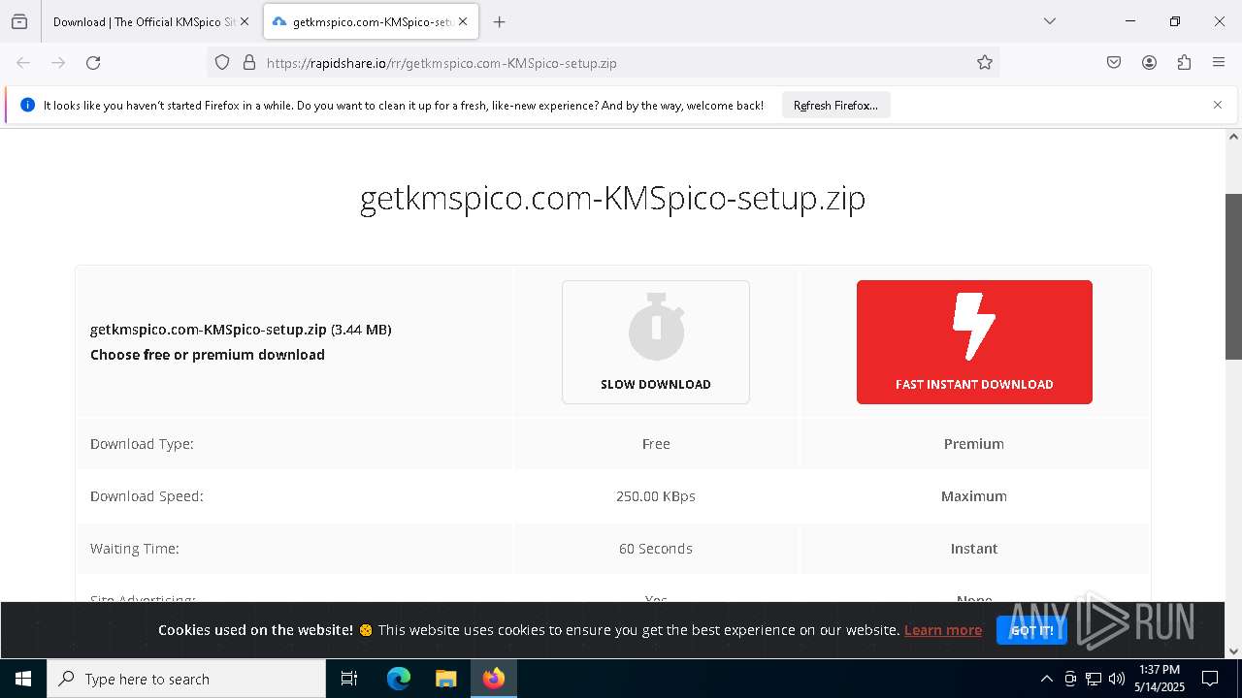The width and height of the screenshot is (1242, 698).
Task: Go forward to next page
Action: pyautogui.click(x=58, y=63)
